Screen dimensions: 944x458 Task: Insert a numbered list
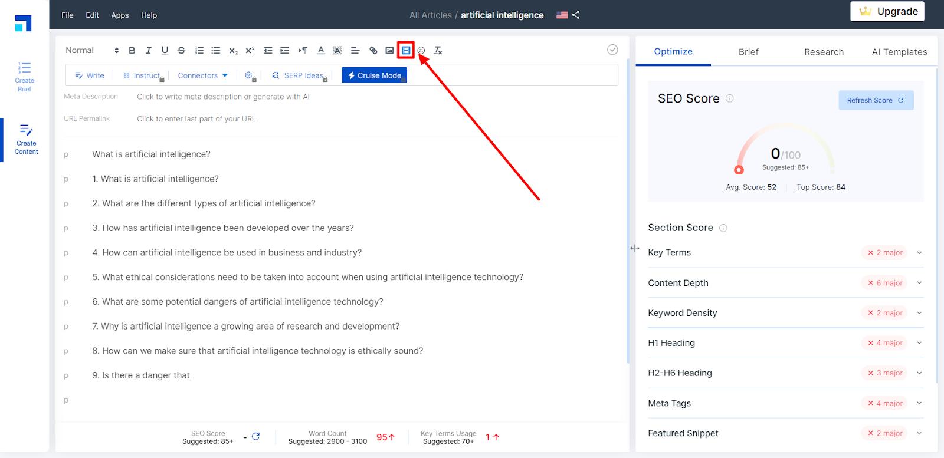pyautogui.click(x=199, y=51)
